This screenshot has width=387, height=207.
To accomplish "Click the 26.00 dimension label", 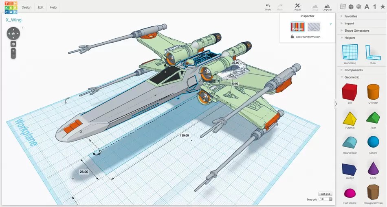I will (x=84, y=172).
